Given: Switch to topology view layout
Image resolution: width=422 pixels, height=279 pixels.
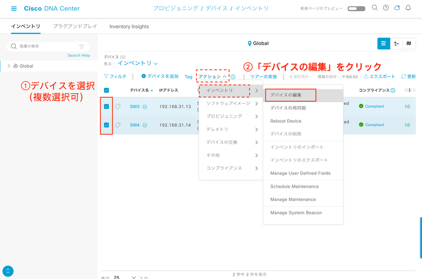Looking at the screenshot, I should pos(396,44).
